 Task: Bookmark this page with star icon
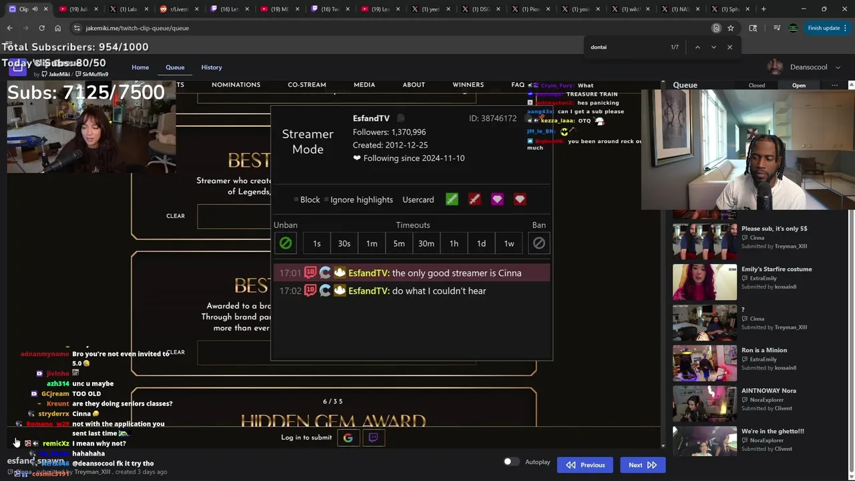pos(731,28)
